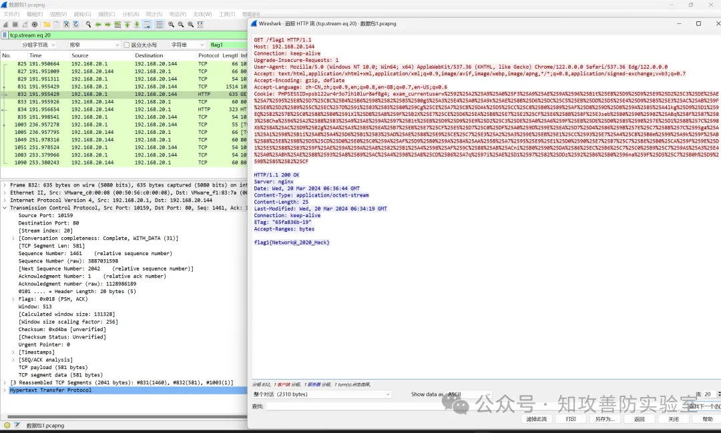Open the Statistics (S) menu
Viewport: 721px width, 433px height.
(154, 14)
